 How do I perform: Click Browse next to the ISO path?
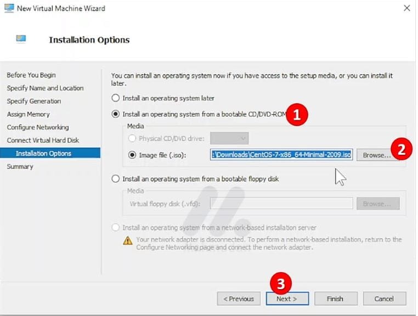point(376,155)
